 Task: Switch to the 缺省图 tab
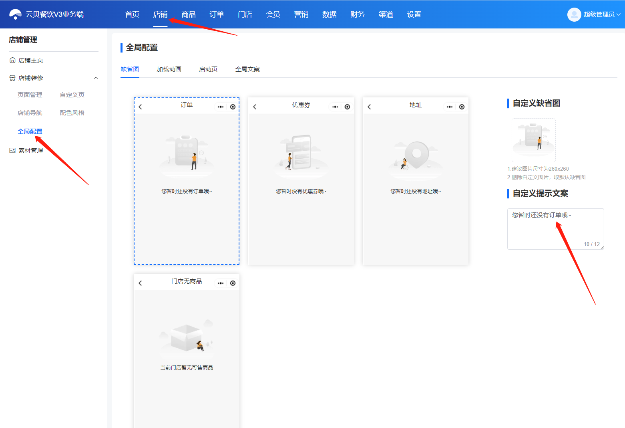pos(130,69)
